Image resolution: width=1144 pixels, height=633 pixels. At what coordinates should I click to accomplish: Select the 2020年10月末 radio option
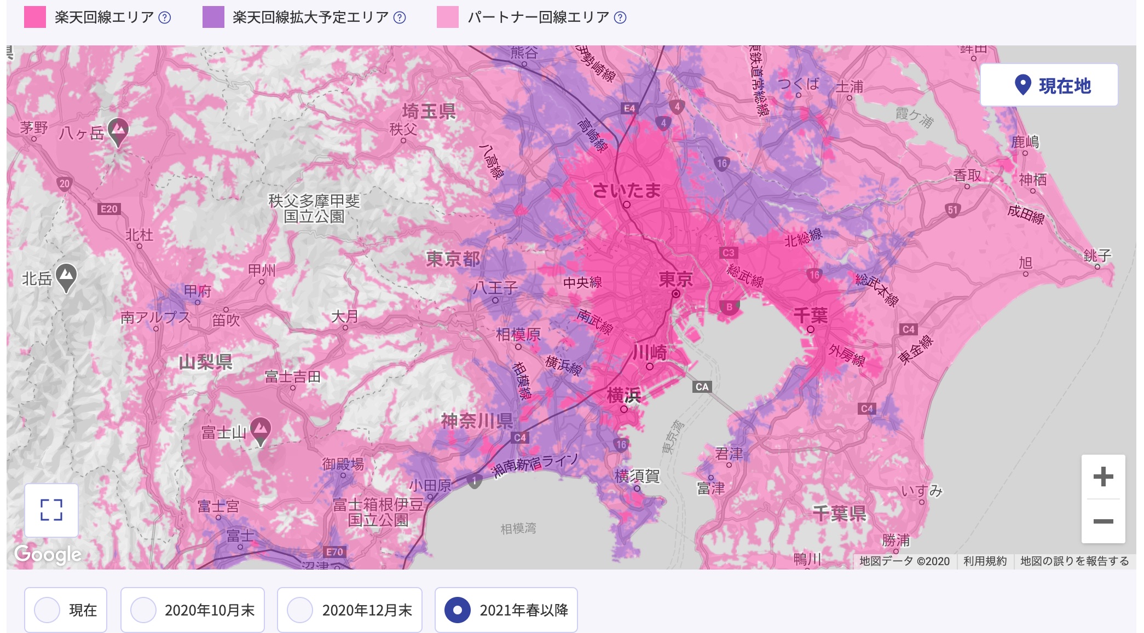click(193, 609)
